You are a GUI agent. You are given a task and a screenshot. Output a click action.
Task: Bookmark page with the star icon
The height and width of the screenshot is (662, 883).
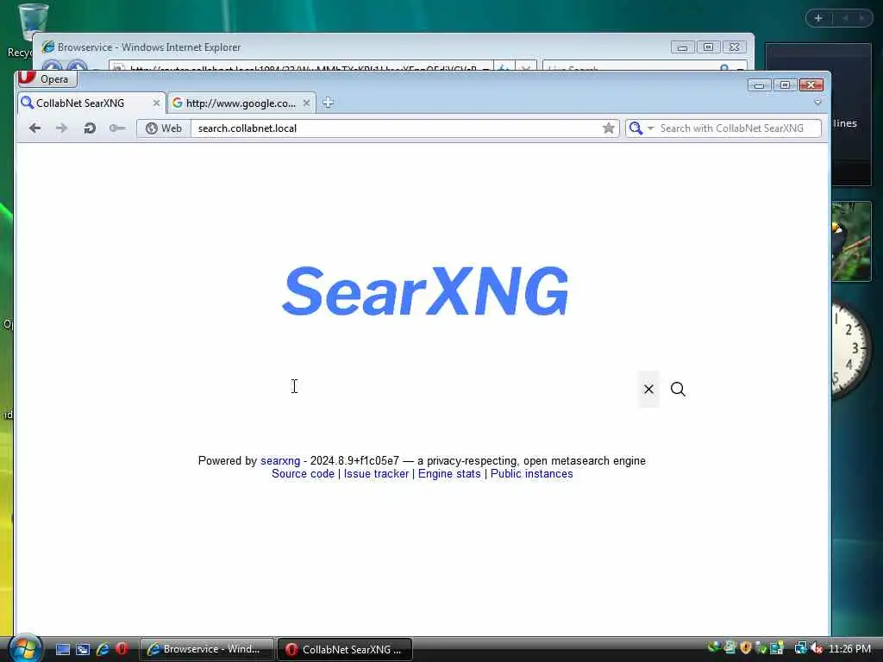(x=608, y=128)
